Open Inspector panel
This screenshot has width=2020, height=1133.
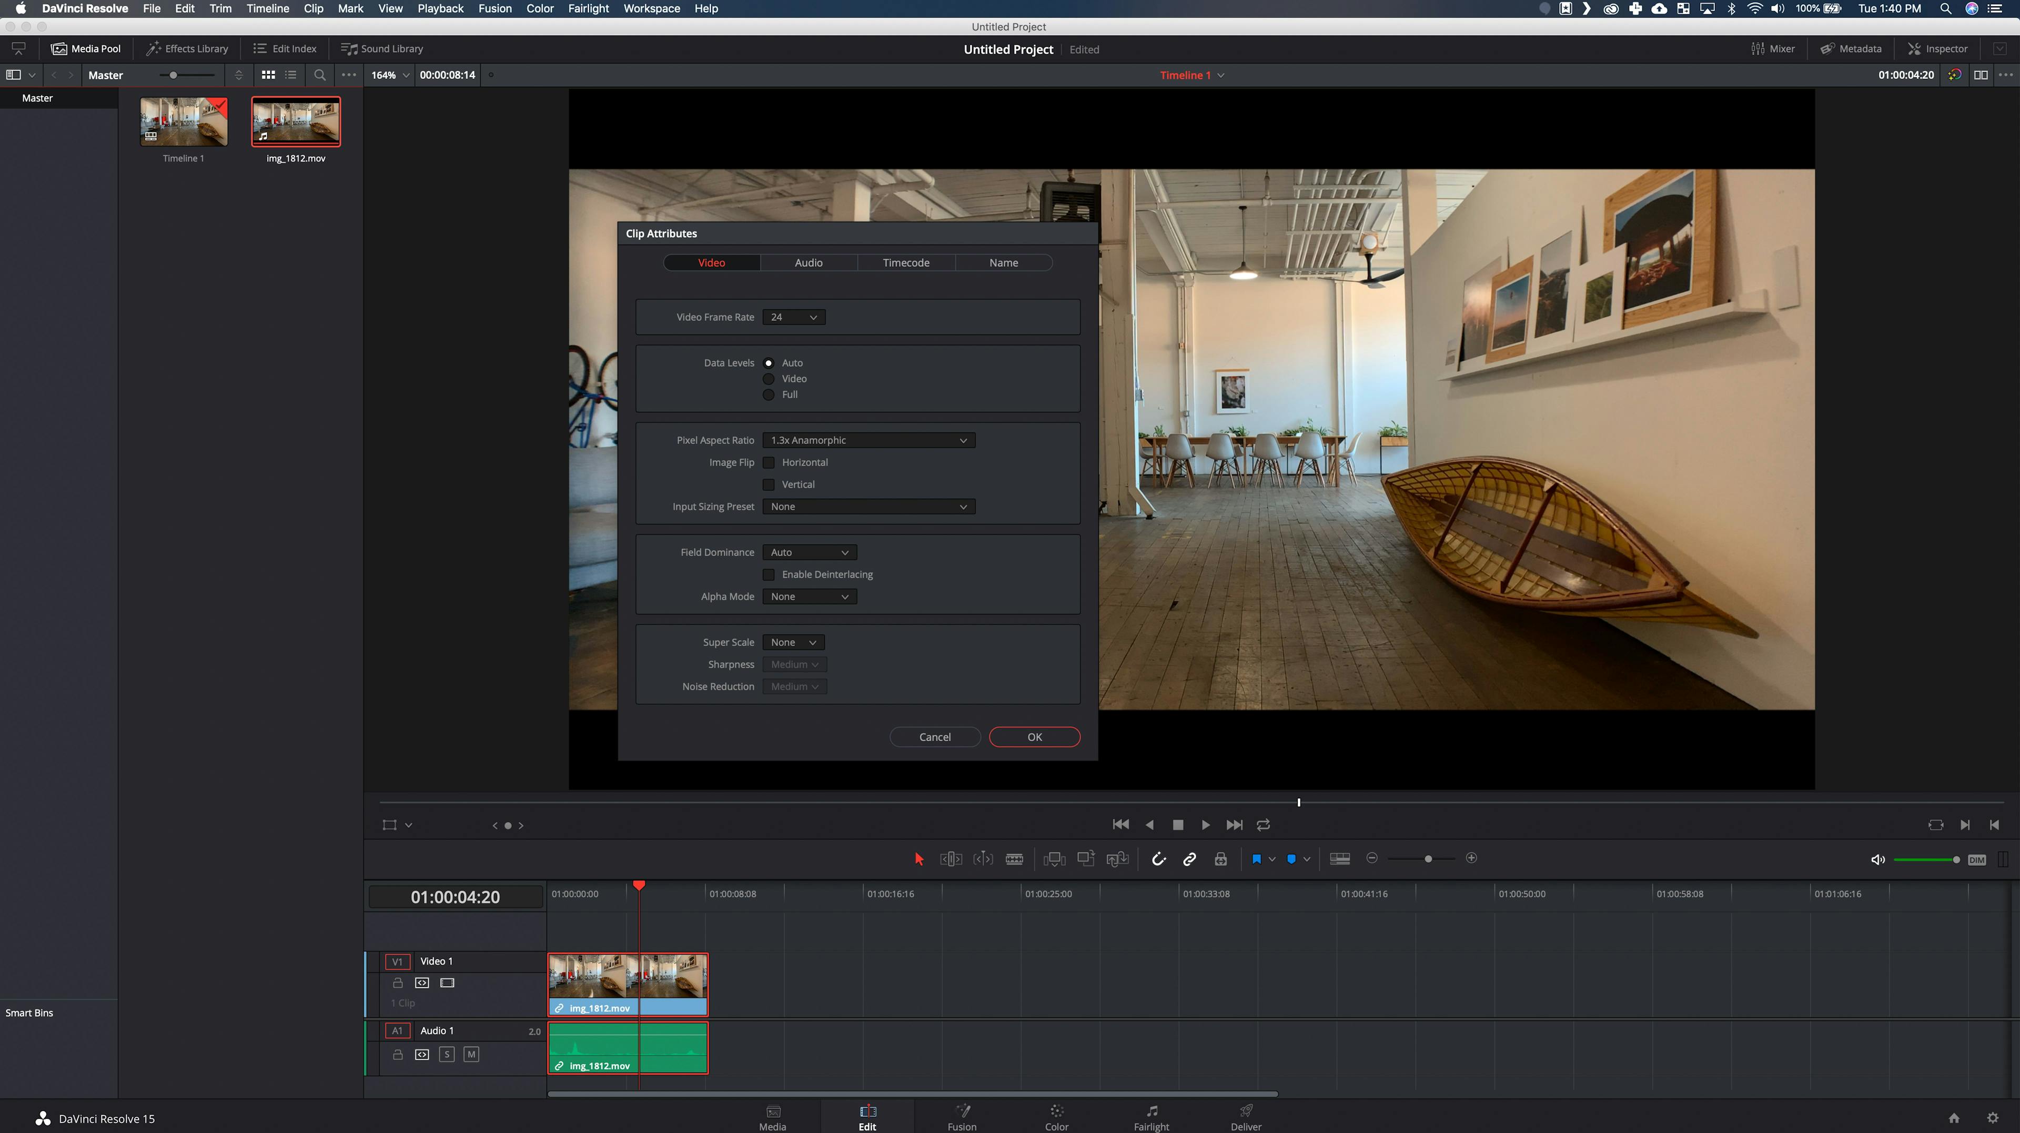click(1937, 48)
